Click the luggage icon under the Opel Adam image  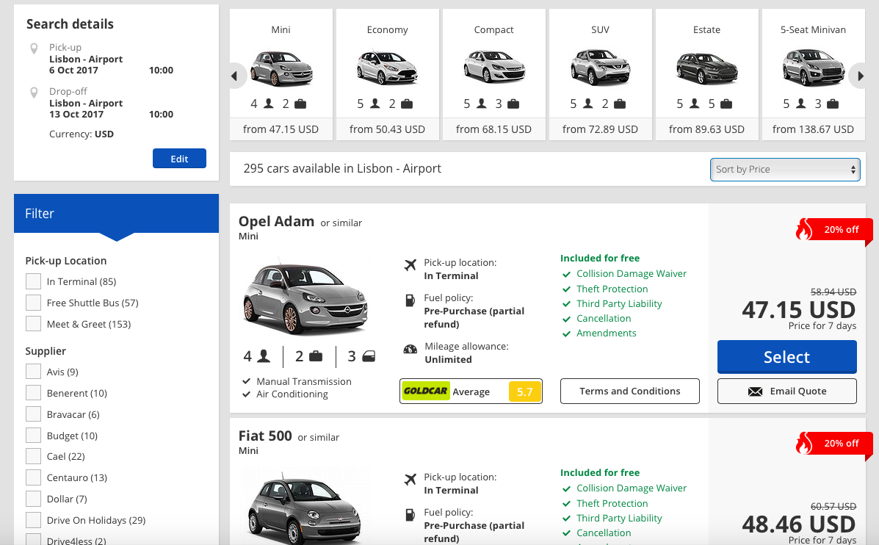[x=316, y=356]
